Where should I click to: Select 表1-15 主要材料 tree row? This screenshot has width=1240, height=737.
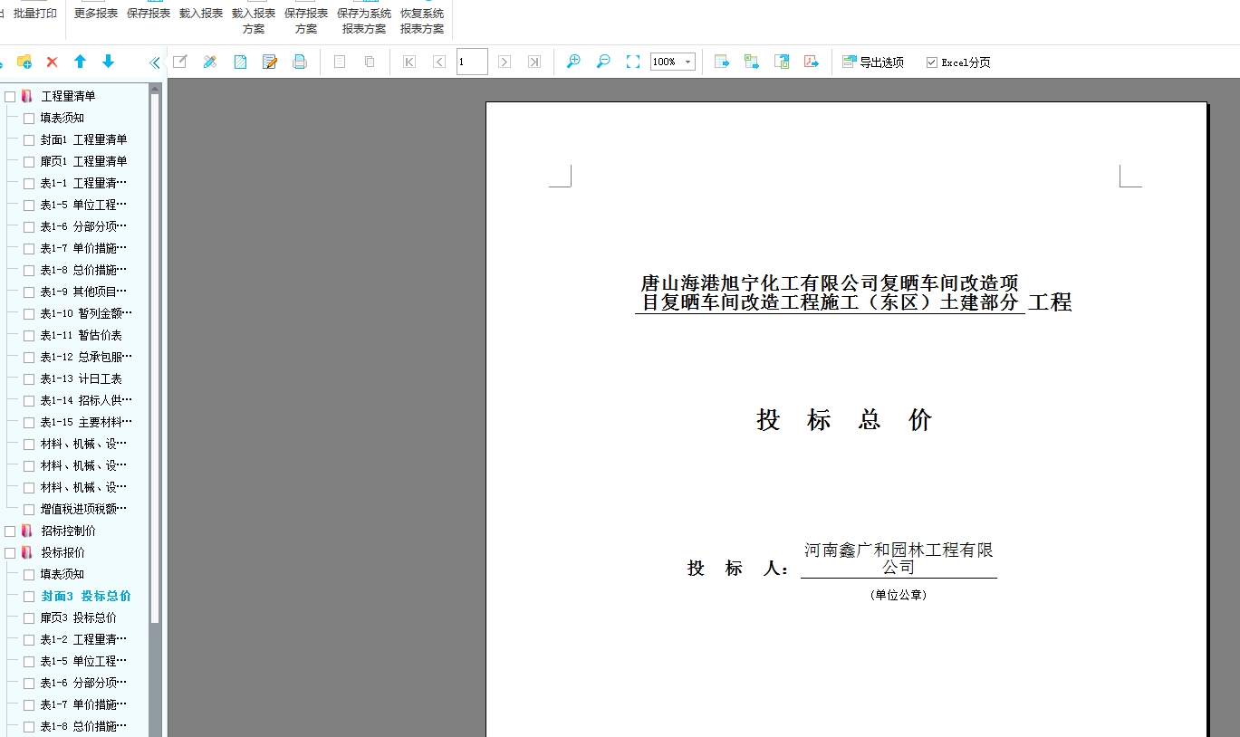[x=86, y=422]
